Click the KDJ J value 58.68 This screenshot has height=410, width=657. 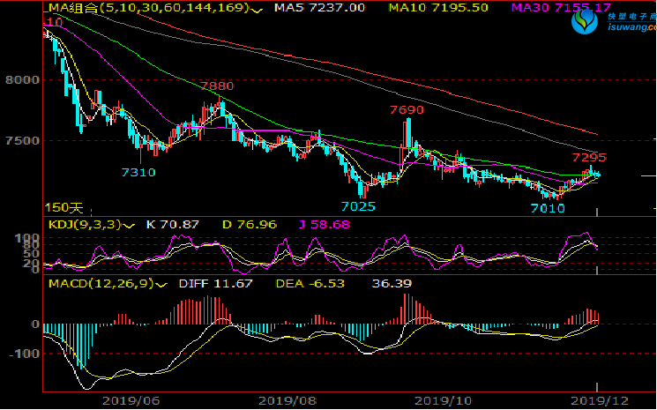[321, 226]
